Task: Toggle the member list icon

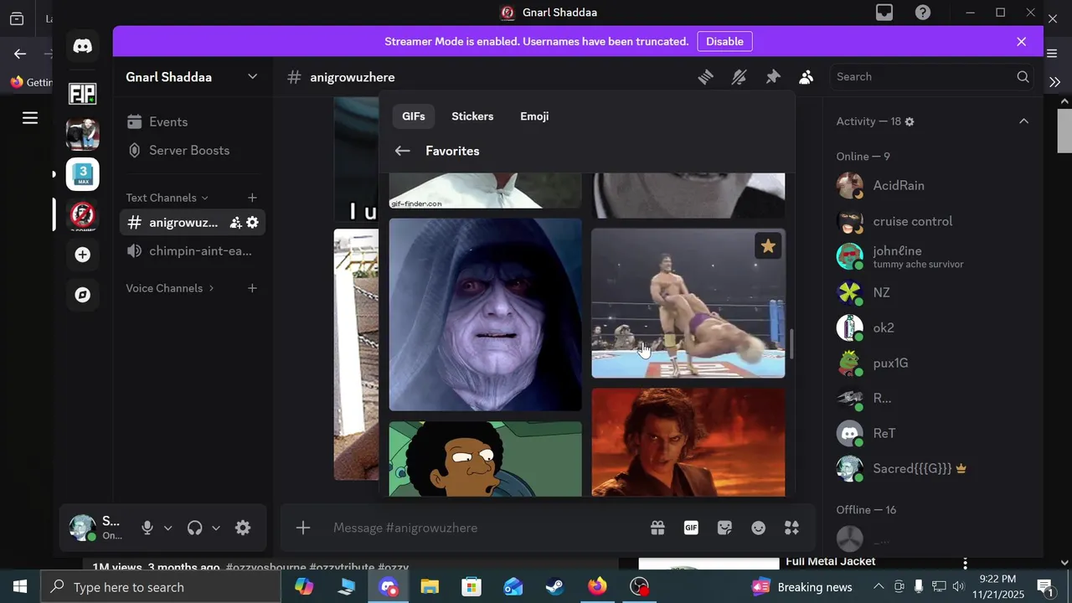Action: 806,77
